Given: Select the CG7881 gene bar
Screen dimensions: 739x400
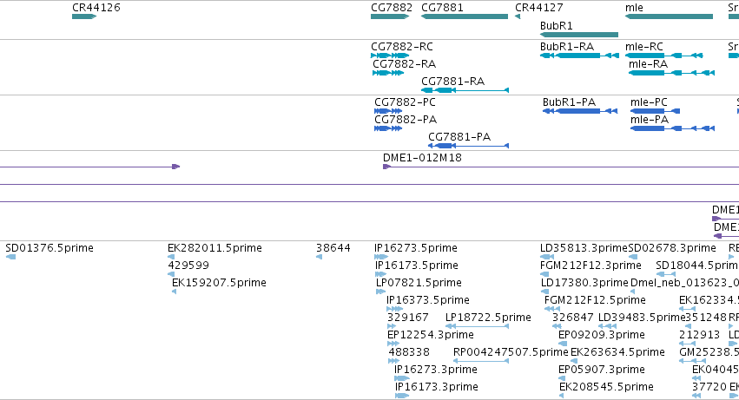Looking at the screenshot, I should (465, 16).
